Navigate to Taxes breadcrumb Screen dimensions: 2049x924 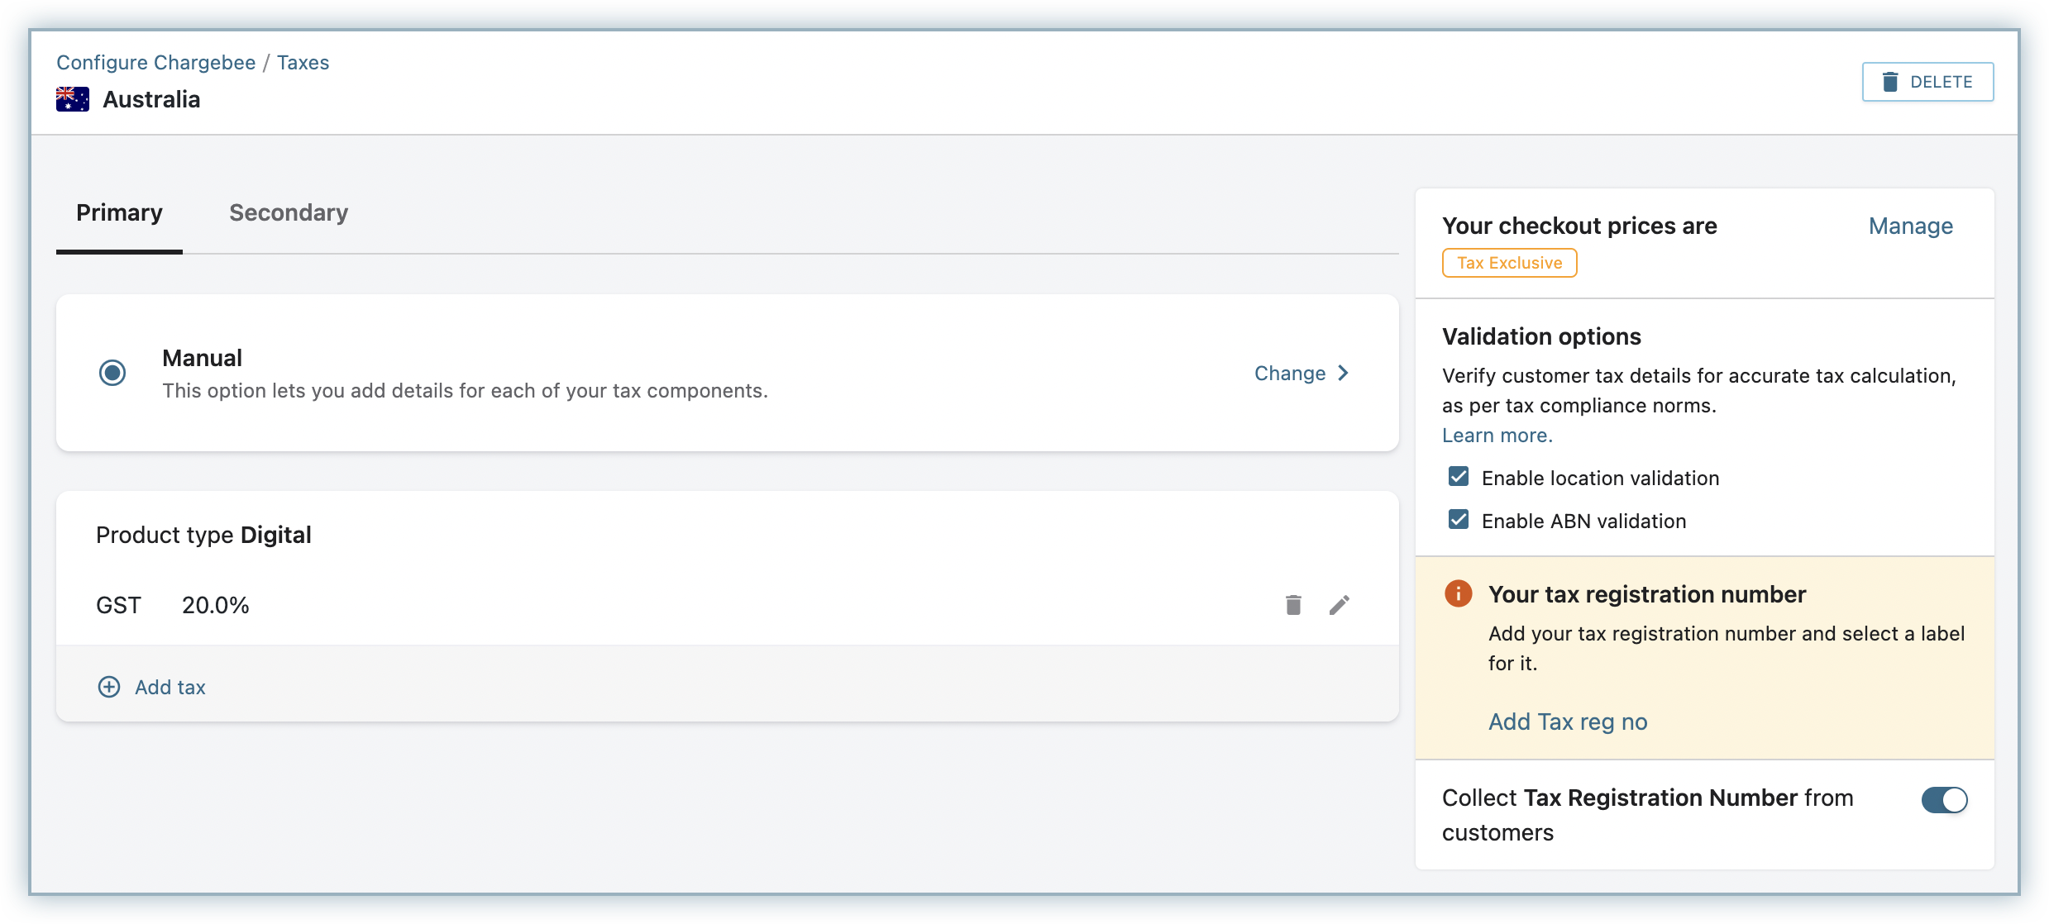[x=303, y=63]
